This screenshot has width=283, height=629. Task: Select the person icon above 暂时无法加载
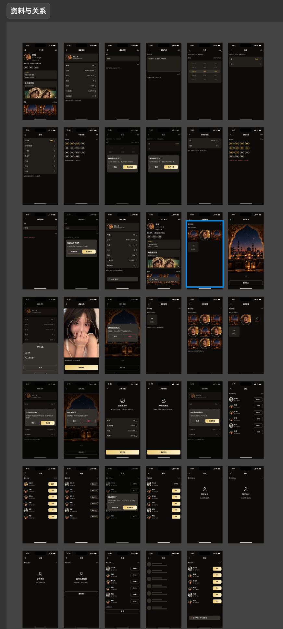[81, 574]
